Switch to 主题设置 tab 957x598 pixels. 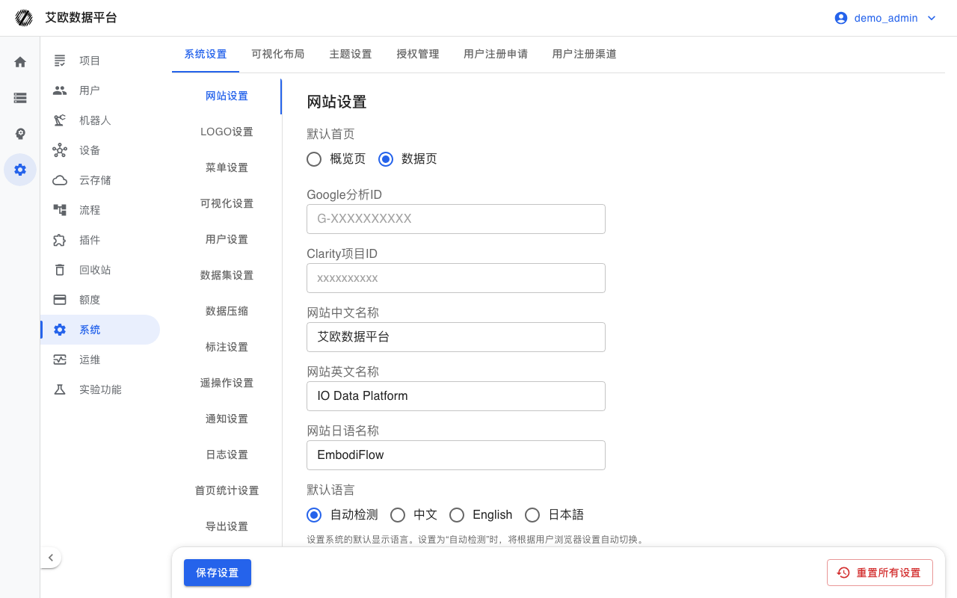pos(351,54)
